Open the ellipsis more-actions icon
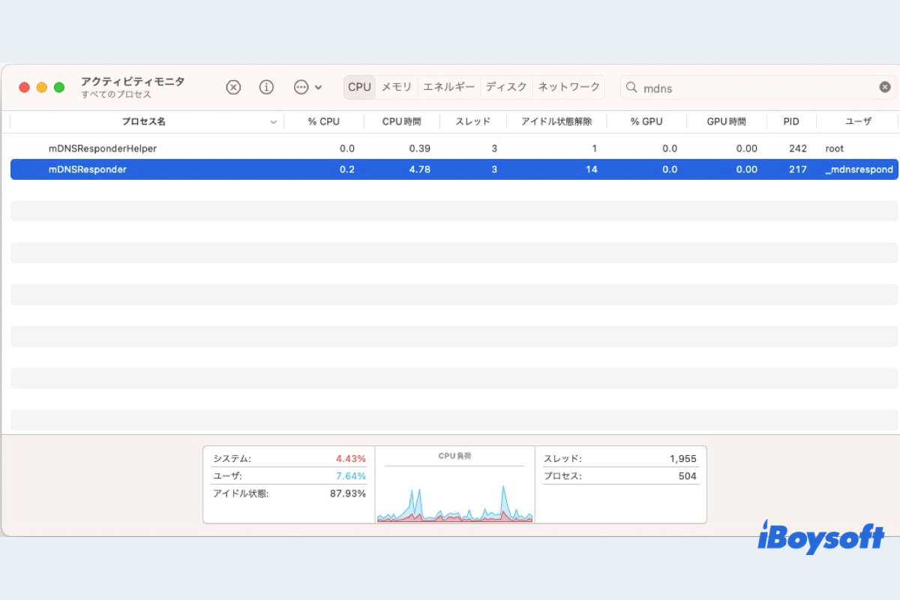This screenshot has width=900, height=600. point(301,87)
